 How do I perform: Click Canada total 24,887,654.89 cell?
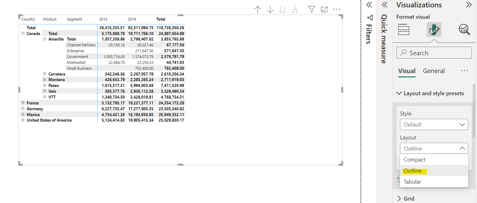171,33
